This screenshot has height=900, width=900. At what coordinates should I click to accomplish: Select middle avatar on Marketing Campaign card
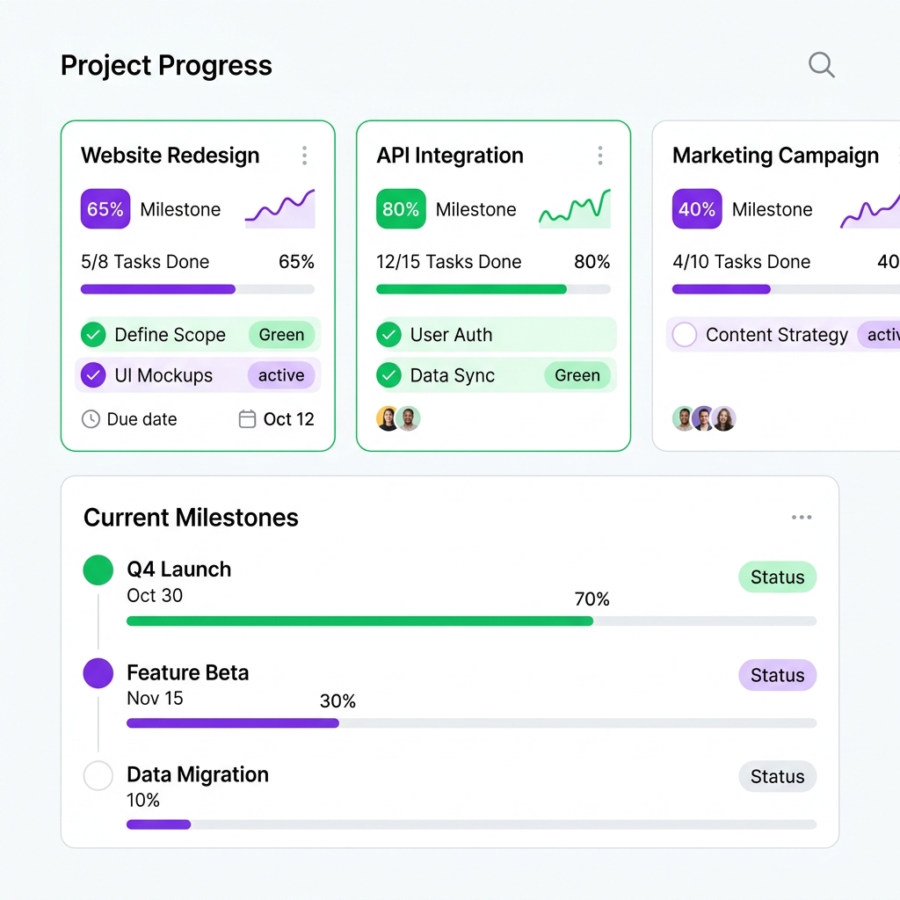pyautogui.click(x=704, y=418)
